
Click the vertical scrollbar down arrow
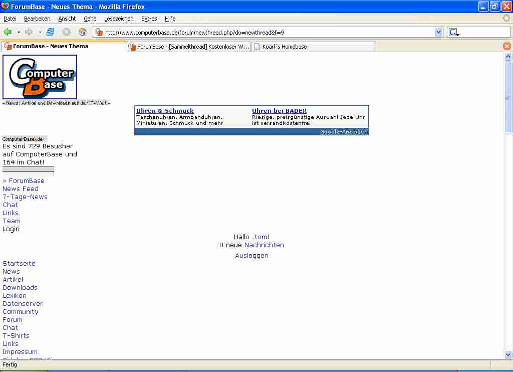(508, 354)
